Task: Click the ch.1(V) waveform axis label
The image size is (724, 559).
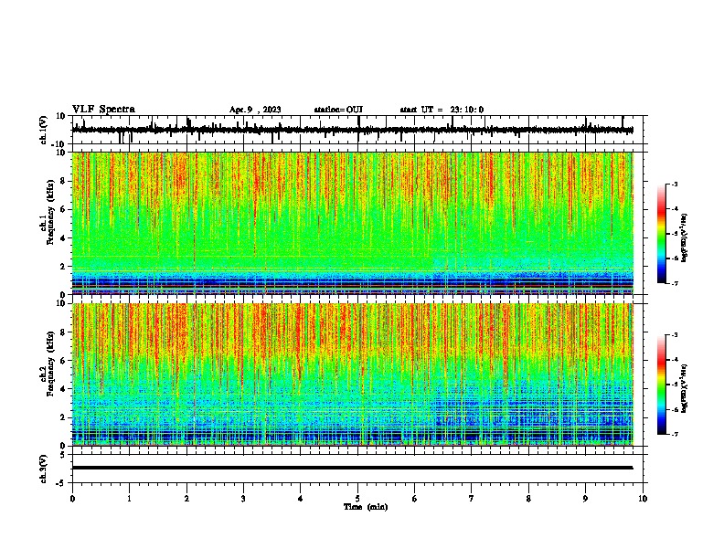Action: [44, 130]
